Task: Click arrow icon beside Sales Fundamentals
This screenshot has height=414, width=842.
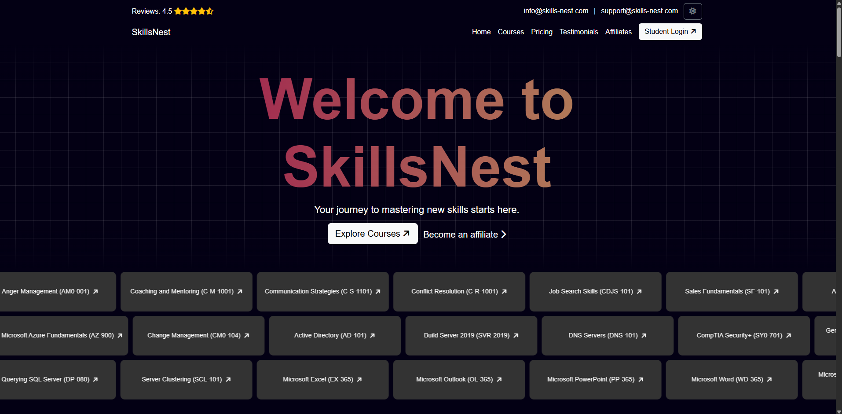Action: [x=776, y=291]
